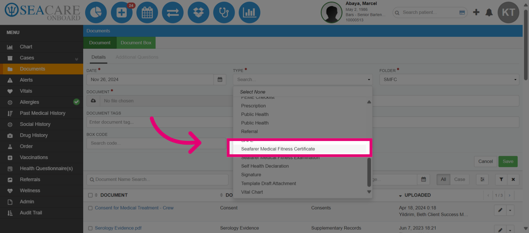Open Social History menu item

[42, 124]
